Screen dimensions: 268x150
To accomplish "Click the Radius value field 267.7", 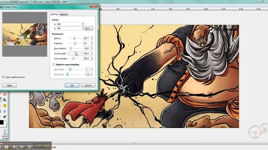I will (87, 38).
